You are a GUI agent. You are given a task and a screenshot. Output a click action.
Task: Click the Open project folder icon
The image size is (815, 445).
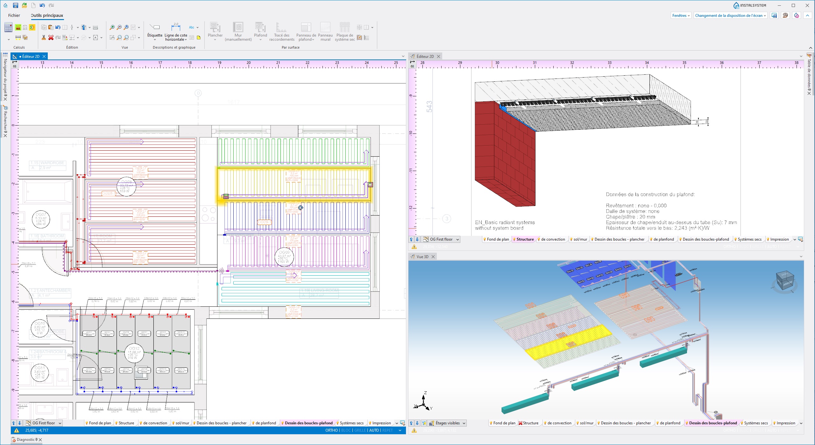[x=25, y=5]
